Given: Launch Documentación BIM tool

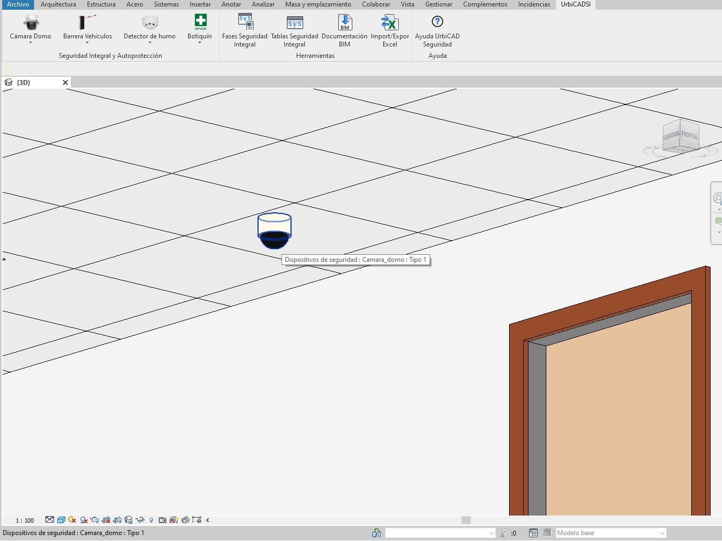Looking at the screenshot, I should click(x=344, y=23).
